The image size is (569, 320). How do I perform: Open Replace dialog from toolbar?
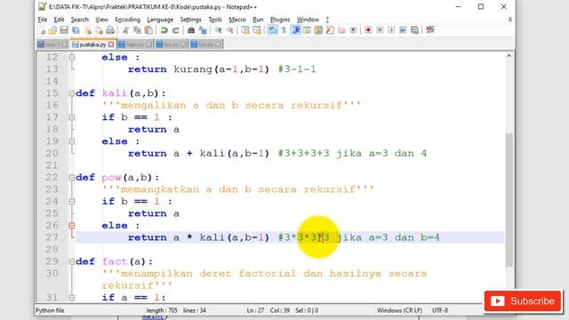tap(203, 30)
